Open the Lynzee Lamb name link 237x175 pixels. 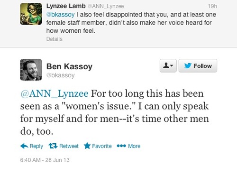tap(66, 6)
